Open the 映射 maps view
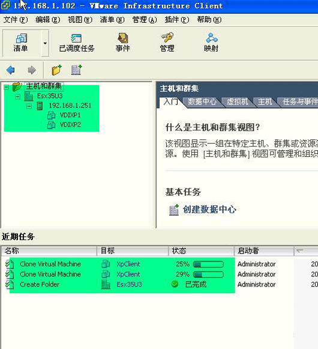The image size is (318, 349). (211, 43)
